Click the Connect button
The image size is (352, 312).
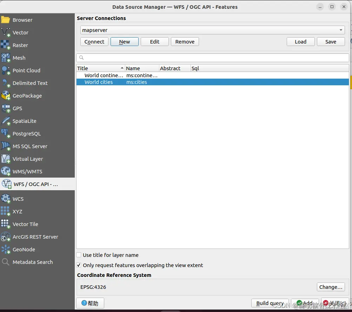tap(94, 42)
